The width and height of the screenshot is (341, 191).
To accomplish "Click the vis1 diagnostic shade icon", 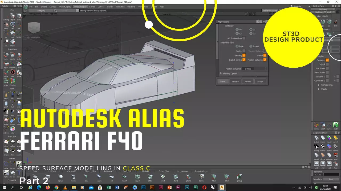I will pos(316,165).
